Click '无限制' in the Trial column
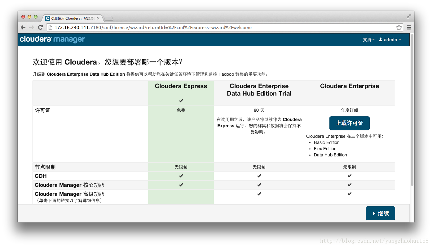The width and height of the screenshot is (432, 247). 259,167
